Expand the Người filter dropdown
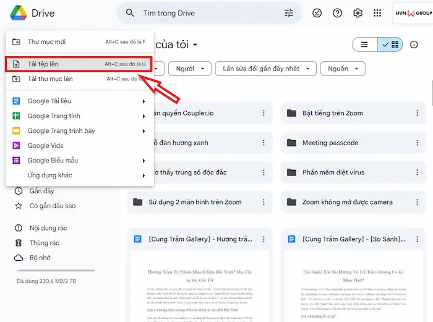This screenshot has width=433, height=322. click(x=189, y=69)
